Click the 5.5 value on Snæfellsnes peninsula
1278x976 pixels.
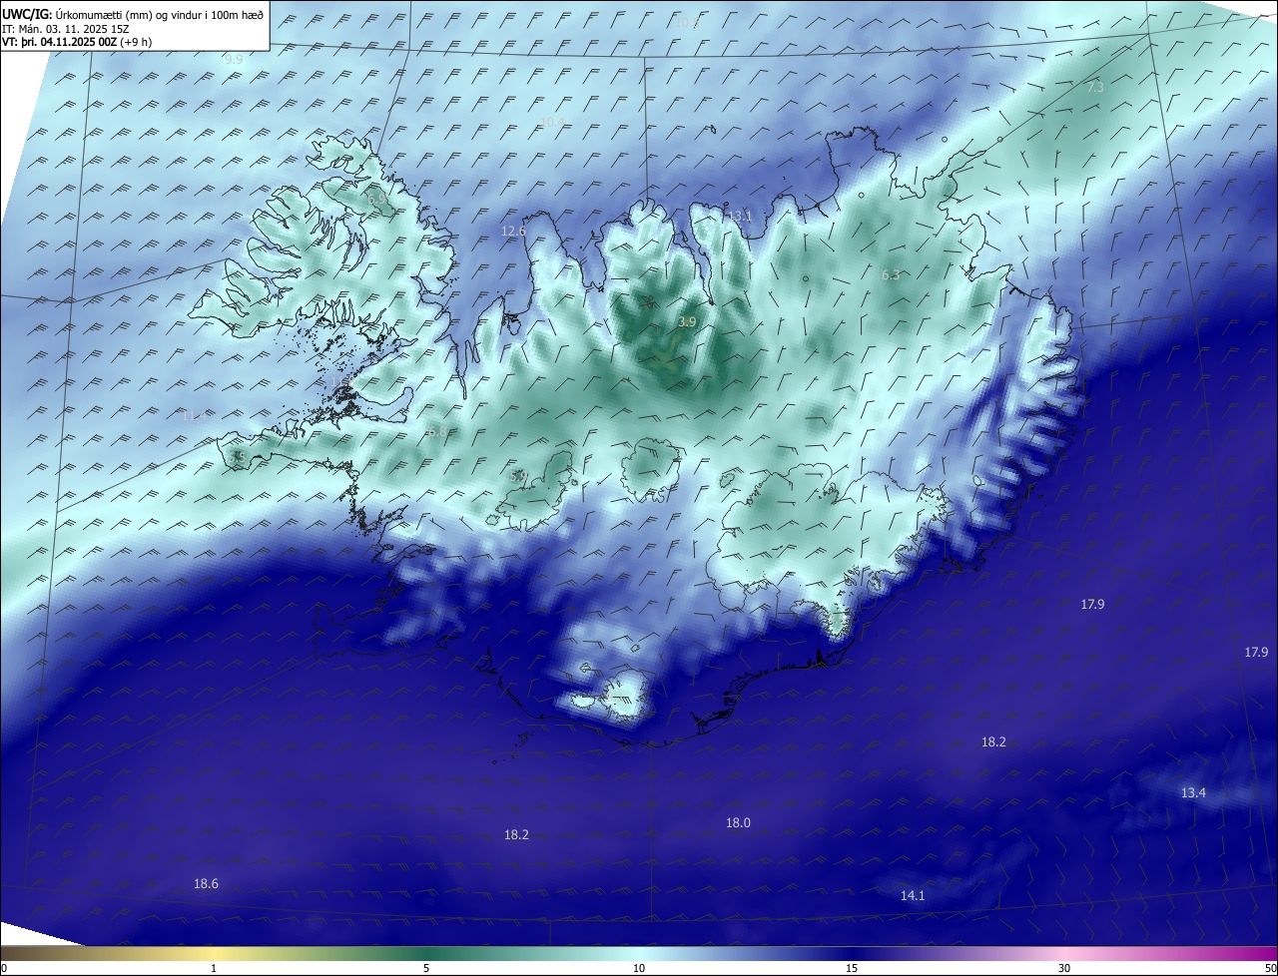238,456
